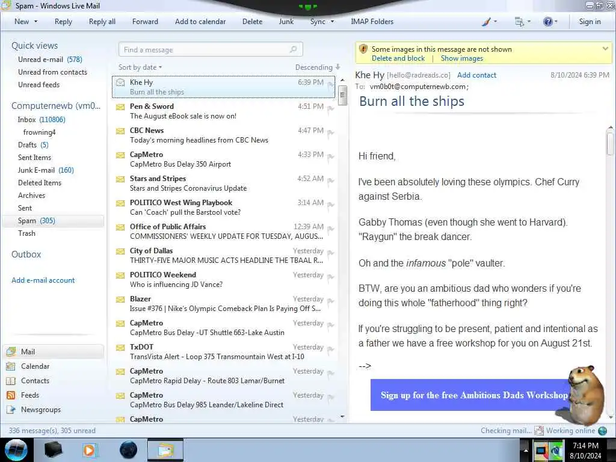Click Sign in button
This screenshot has height=462, width=616.
pyautogui.click(x=590, y=22)
